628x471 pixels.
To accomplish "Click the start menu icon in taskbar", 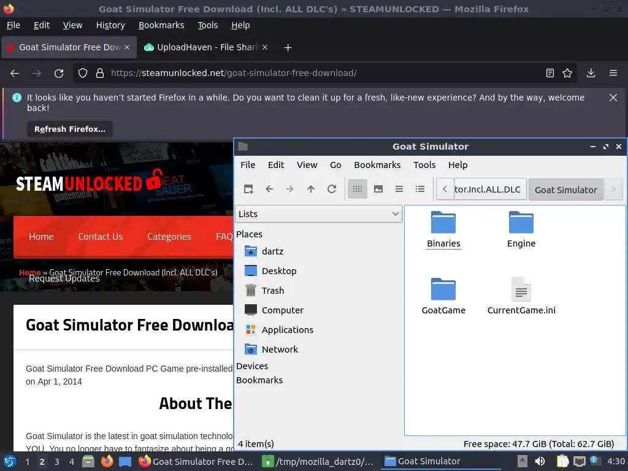I will pyautogui.click(x=9, y=462).
